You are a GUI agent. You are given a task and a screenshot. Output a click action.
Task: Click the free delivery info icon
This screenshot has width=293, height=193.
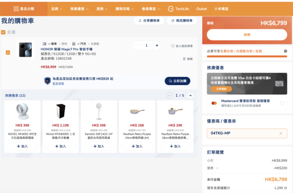pos(285,51)
